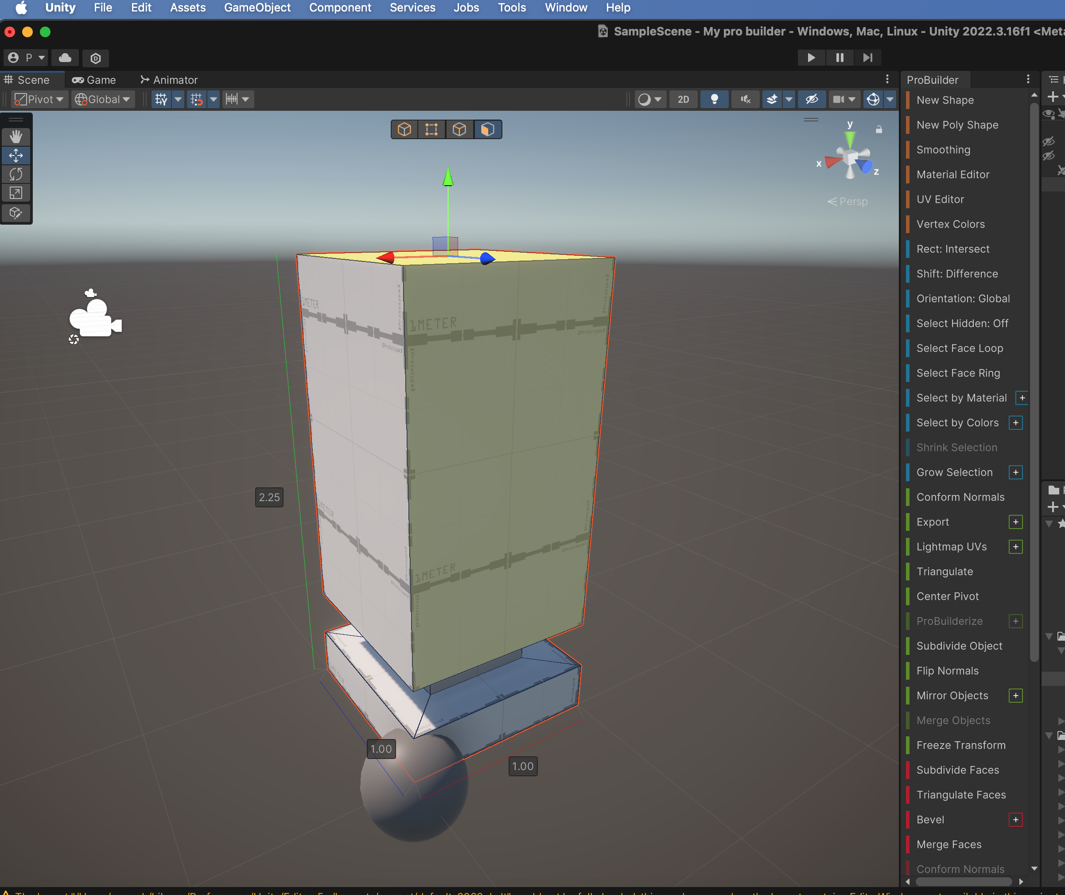The image size is (1065, 895).
Task: Open the GameObject menu
Action: point(257,8)
